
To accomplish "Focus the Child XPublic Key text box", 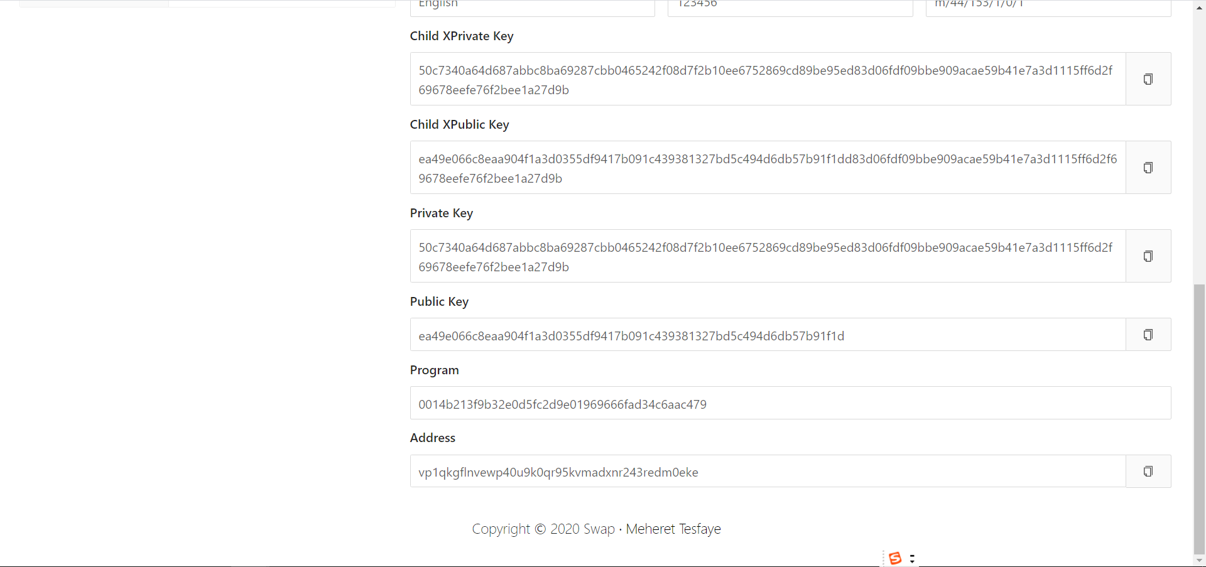I will coord(768,168).
